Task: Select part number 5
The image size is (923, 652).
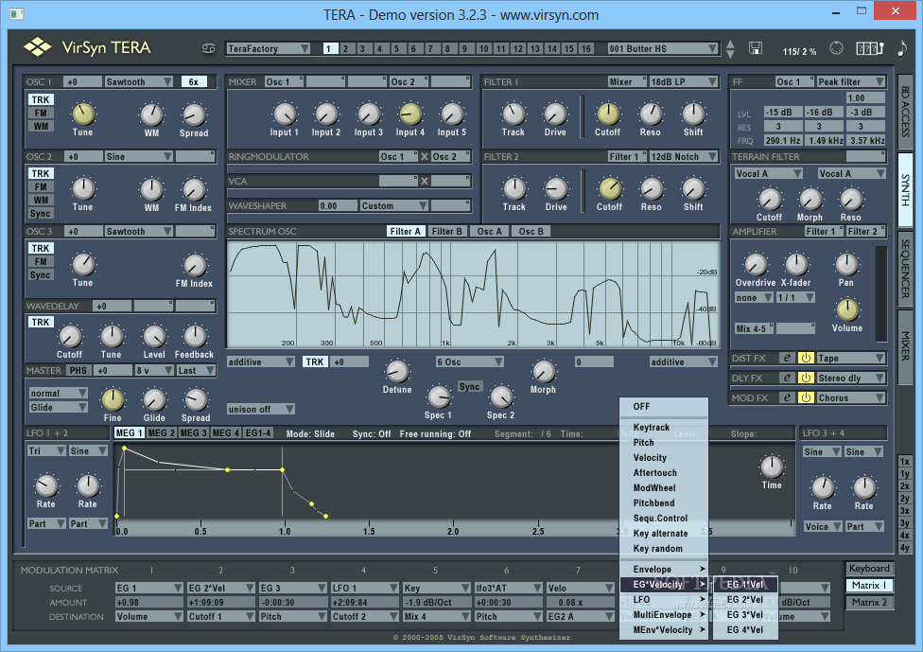Action: [396, 49]
